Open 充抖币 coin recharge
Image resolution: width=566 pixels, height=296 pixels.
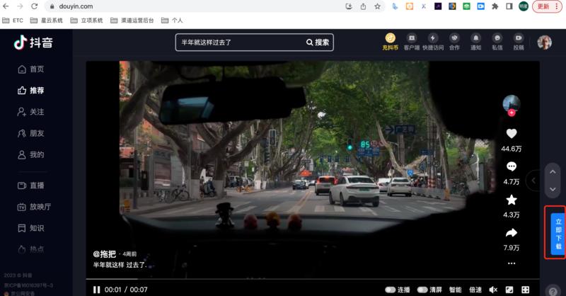coord(391,42)
